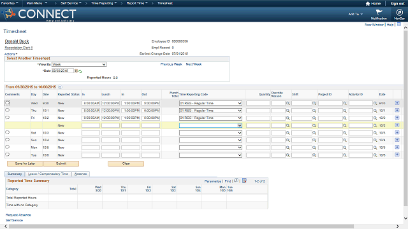Look up Activity ID for Tue 10/6 row
The height and width of the screenshot is (229, 408).
pyautogui.click(x=375, y=155)
